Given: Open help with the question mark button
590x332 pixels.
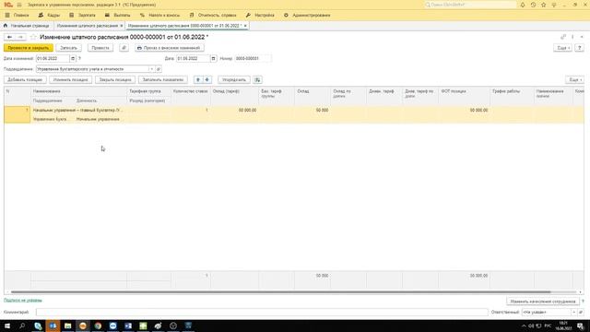Looking at the screenshot, I should coord(580,48).
